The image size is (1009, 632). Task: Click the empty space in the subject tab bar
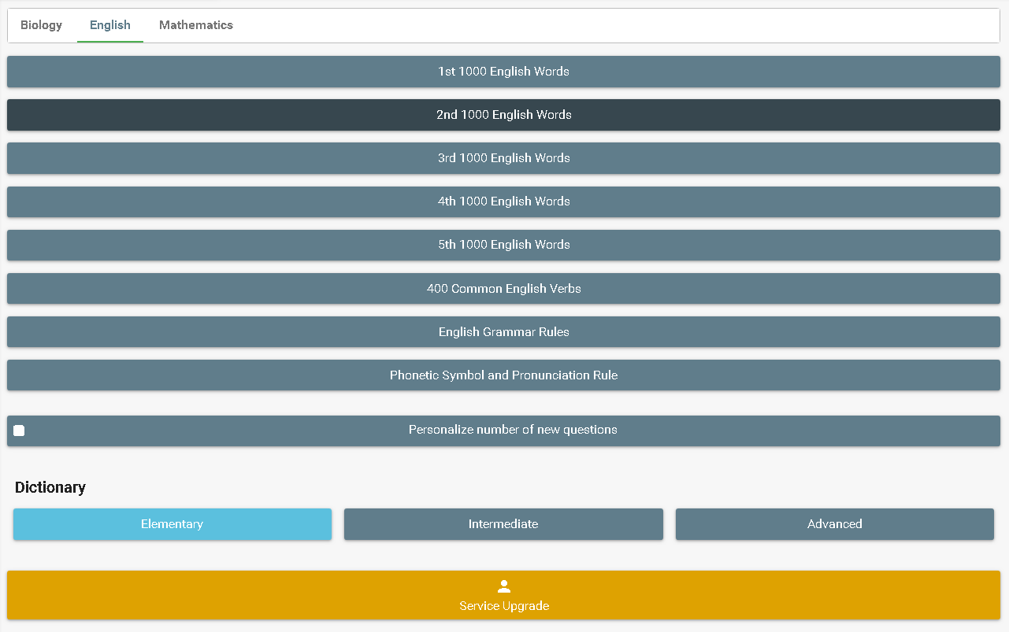tap(614, 25)
